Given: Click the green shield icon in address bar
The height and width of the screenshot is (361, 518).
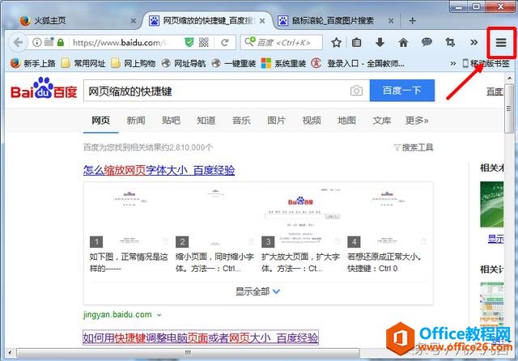Looking at the screenshot, I should (x=189, y=42).
